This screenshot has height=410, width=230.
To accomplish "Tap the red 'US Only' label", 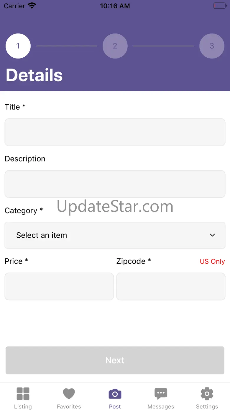I will pos(212,261).
